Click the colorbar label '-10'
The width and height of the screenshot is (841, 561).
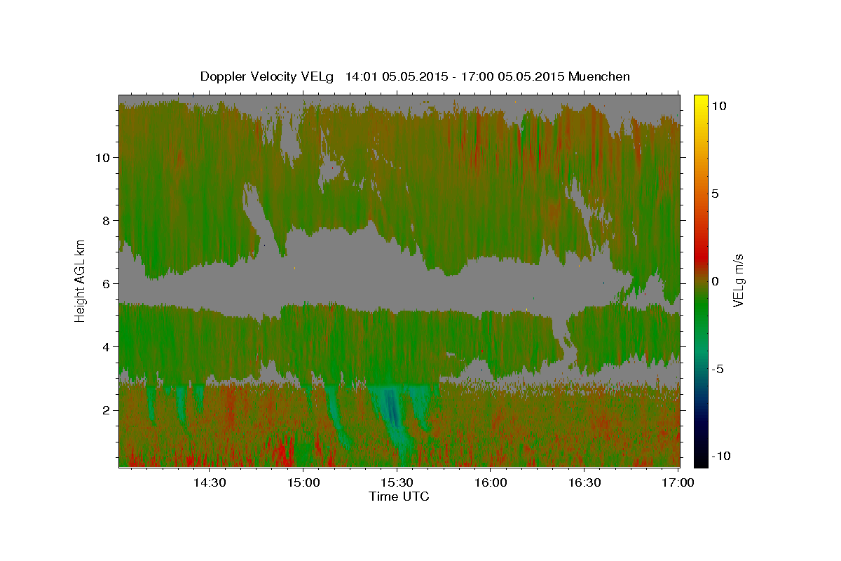coord(720,456)
